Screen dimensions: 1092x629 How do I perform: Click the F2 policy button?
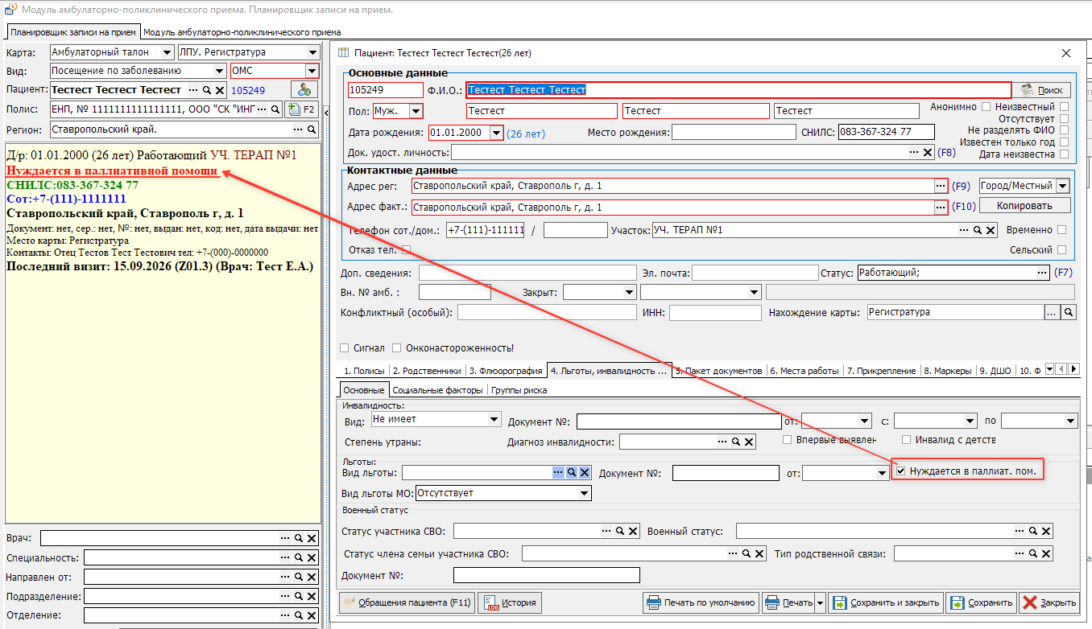[x=302, y=109]
